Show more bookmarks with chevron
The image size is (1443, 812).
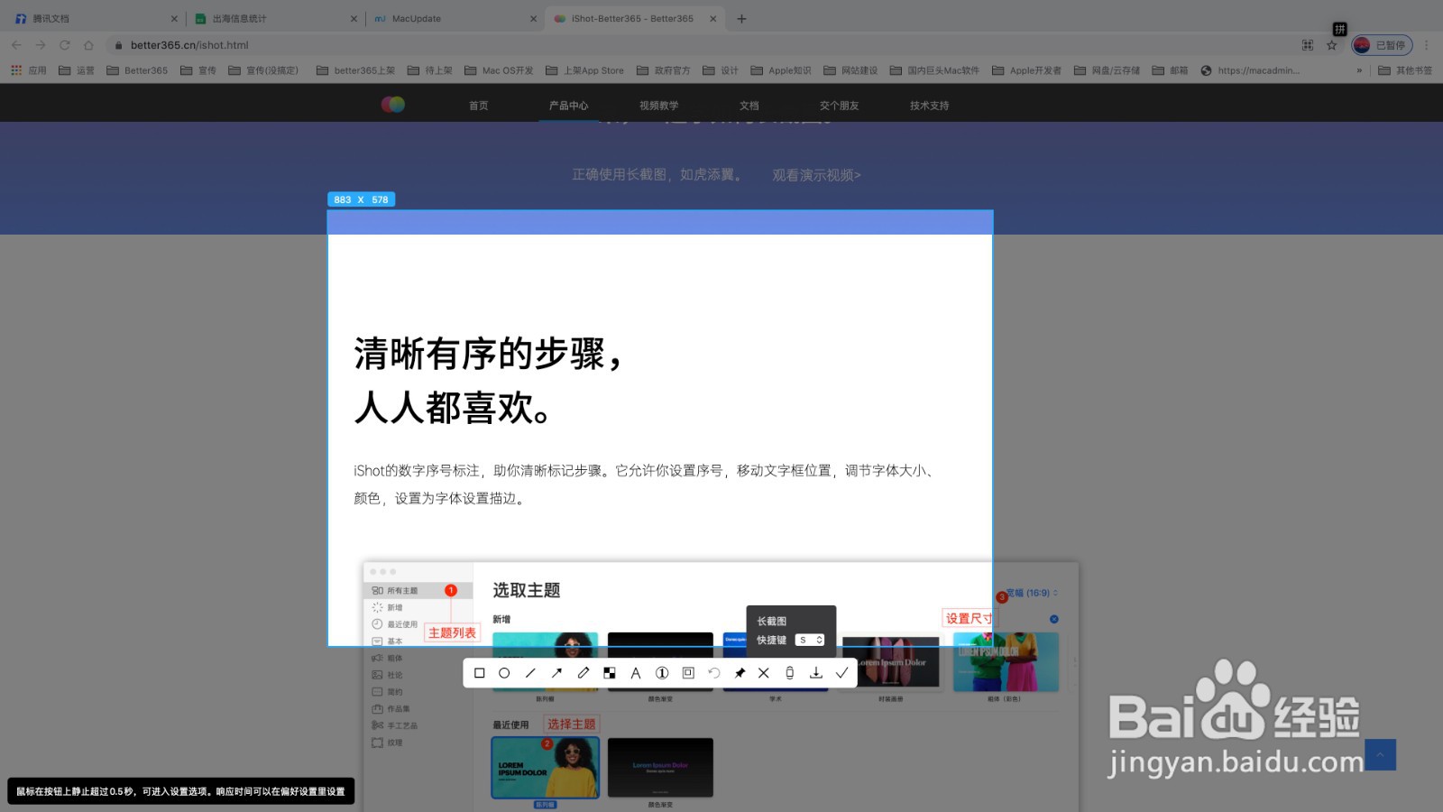click(x=1359, y=70)
